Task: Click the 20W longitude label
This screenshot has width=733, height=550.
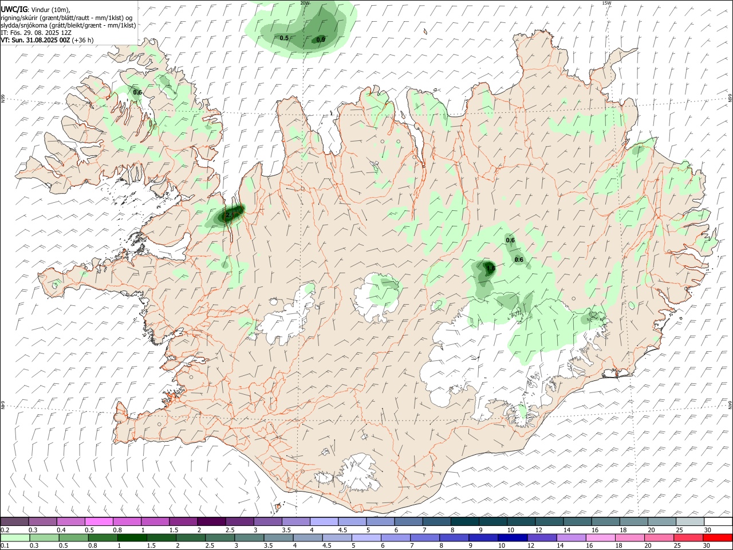Action: pos(305,3)
